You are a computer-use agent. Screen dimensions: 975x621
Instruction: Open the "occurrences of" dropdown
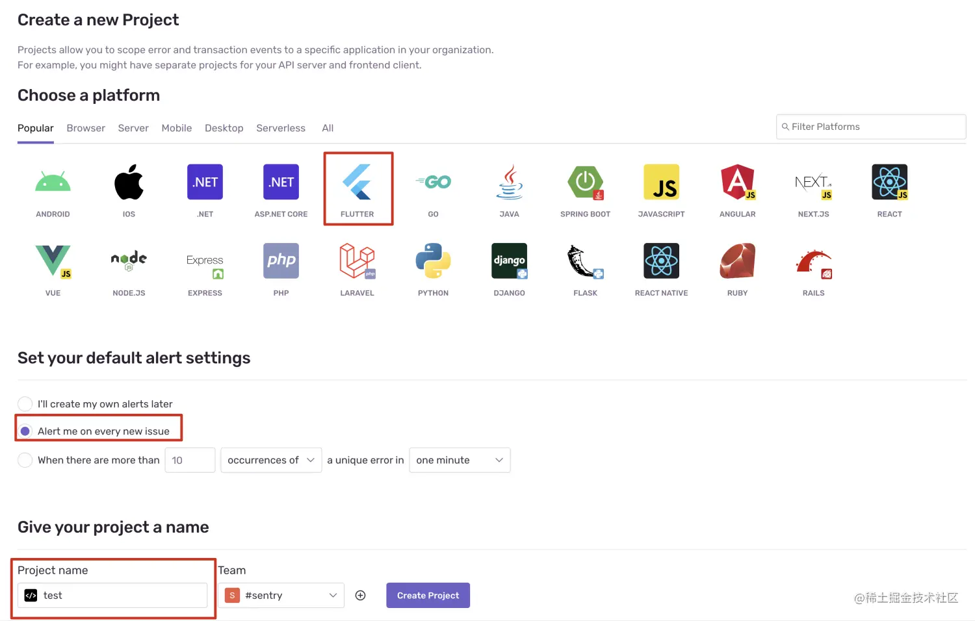[x=271, y=460]
